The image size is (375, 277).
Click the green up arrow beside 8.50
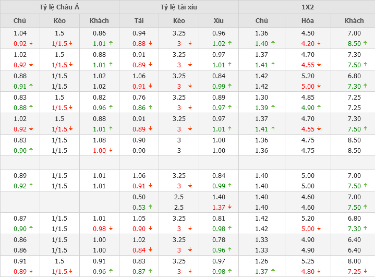[x=366, y=44]
